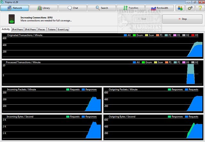Click H2 gray swatch in Originated Transactions legend
Image resolution: width=205 pixels, height=142 pixels.
point(184,35)
